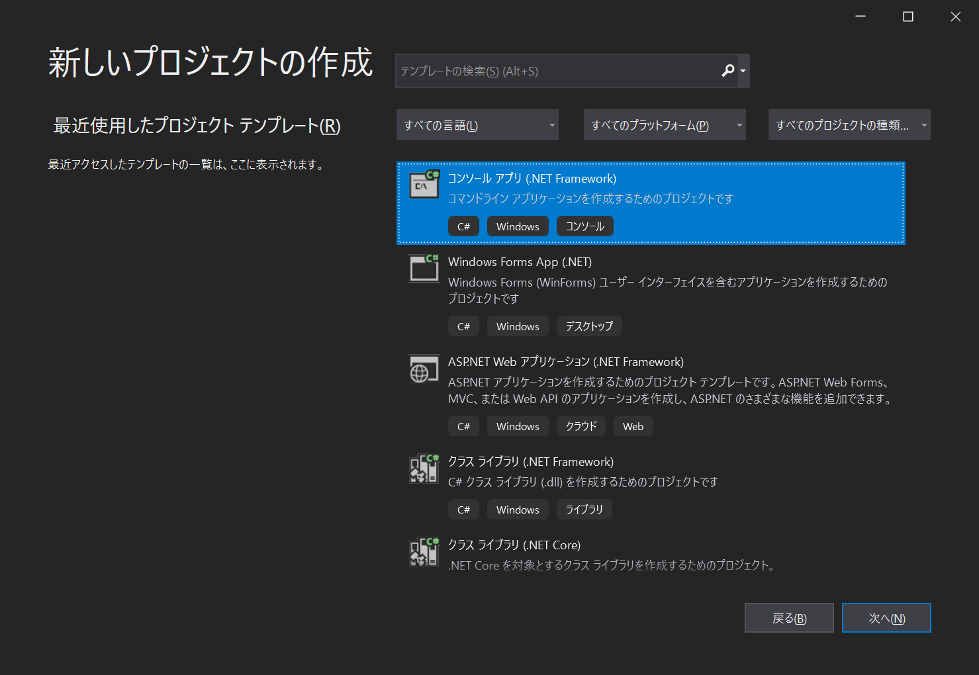The height and width of the screenshot is (675, 979).
Task: Click the Windows Forms App template icon
Action: tap(424, 269)
